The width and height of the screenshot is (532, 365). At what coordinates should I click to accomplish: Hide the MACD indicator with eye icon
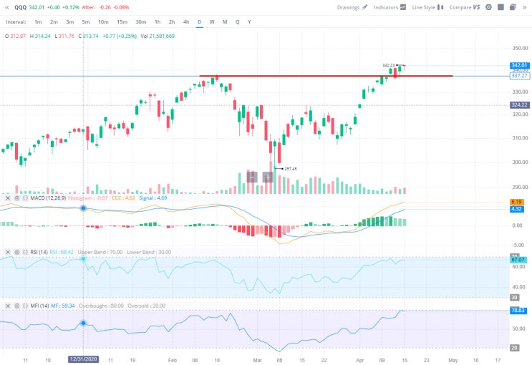pos(17,198)
